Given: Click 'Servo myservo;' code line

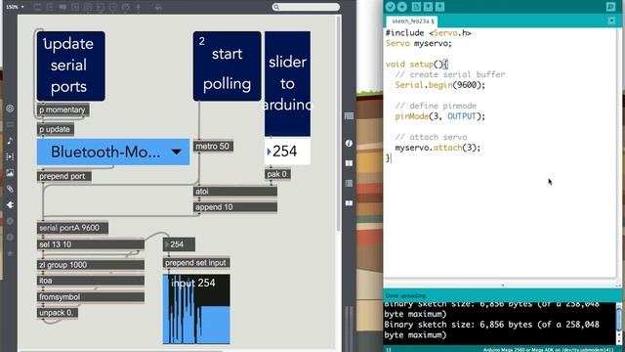Looking at the screenshot, I should [x=419, y=43].
